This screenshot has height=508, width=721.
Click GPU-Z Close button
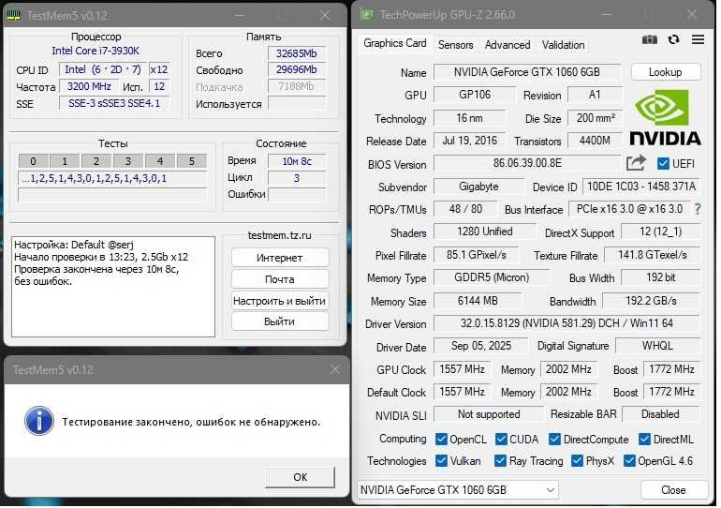point(673,490)
